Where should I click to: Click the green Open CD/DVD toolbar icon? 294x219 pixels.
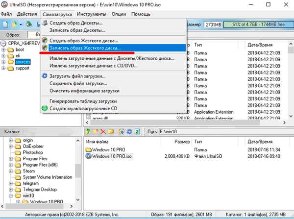[29, 24]
